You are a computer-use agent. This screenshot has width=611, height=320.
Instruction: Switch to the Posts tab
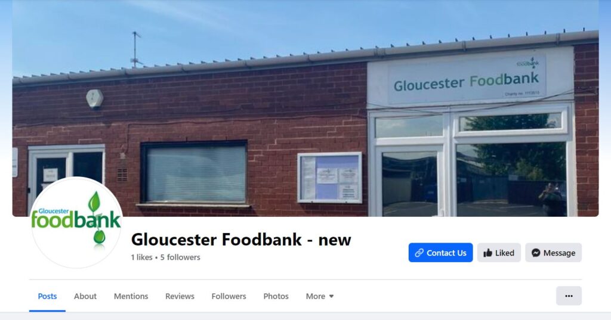pyautogui.click(x=47, y=296)
